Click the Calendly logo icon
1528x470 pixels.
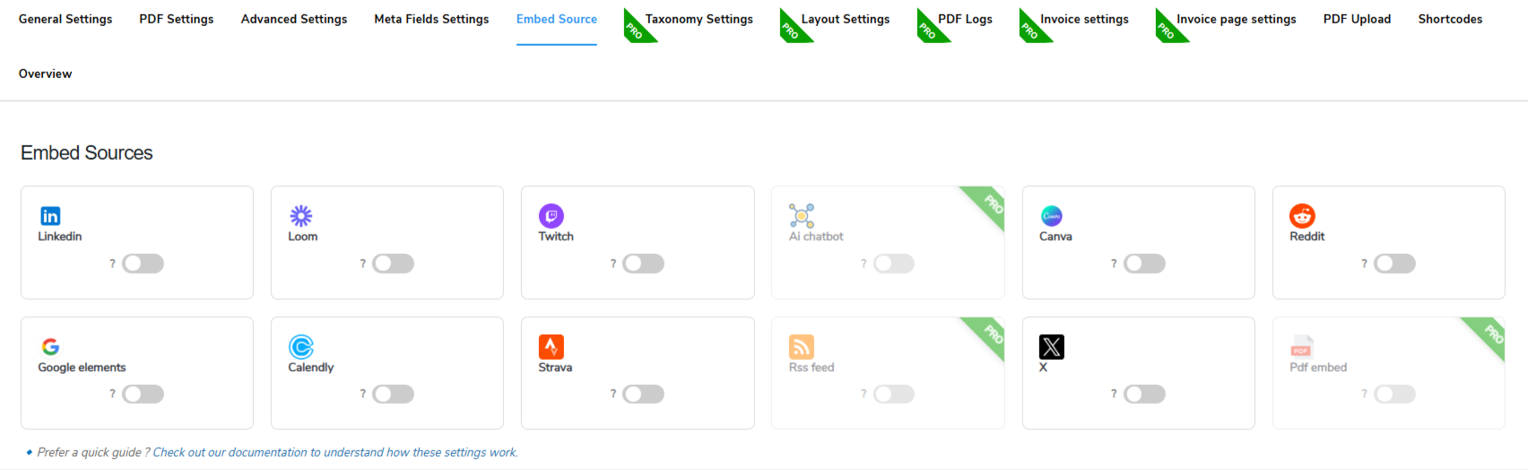[x=300, y=347]
